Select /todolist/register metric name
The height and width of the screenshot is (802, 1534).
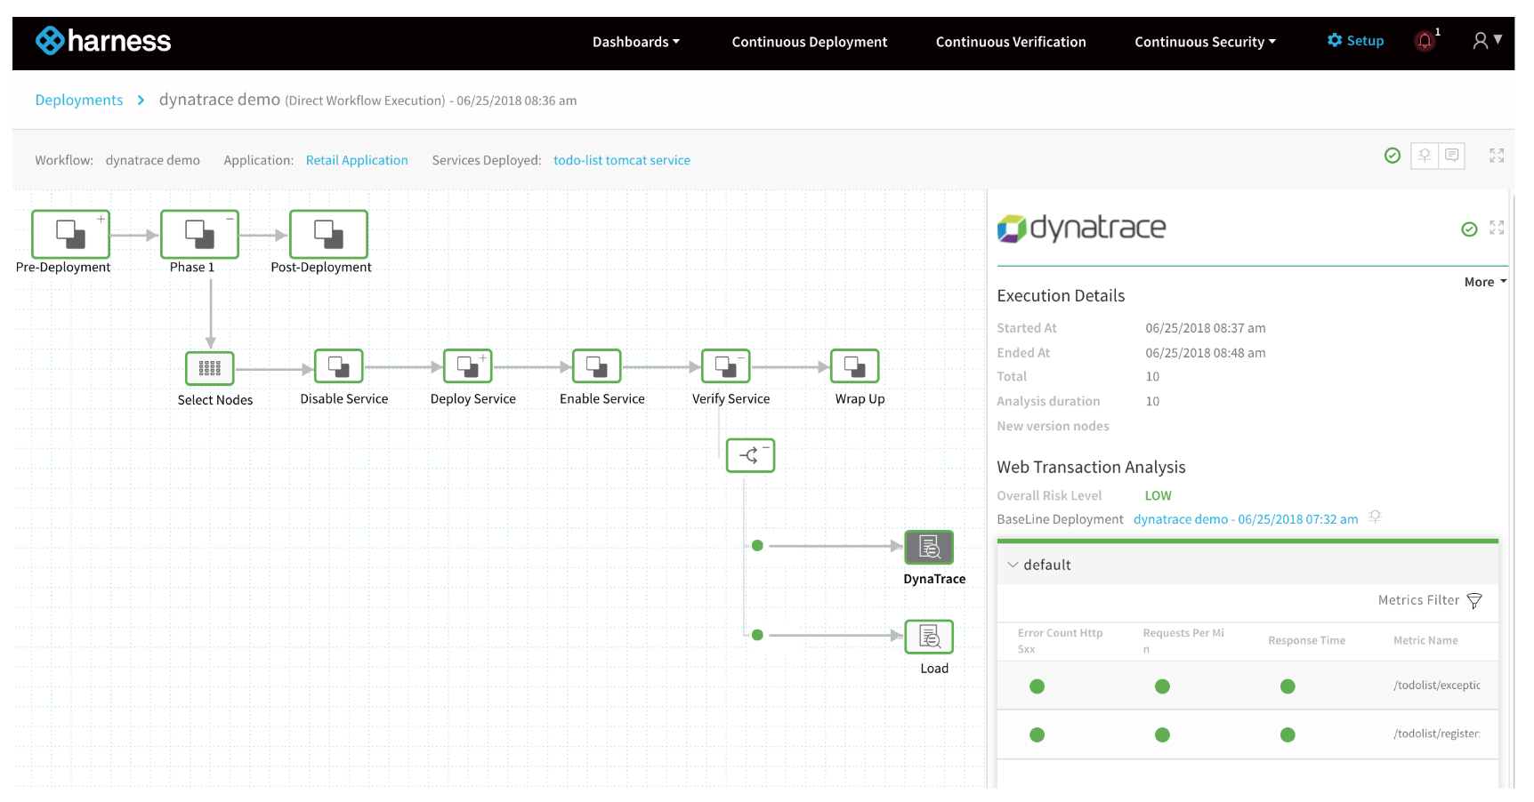point(1437,734)
